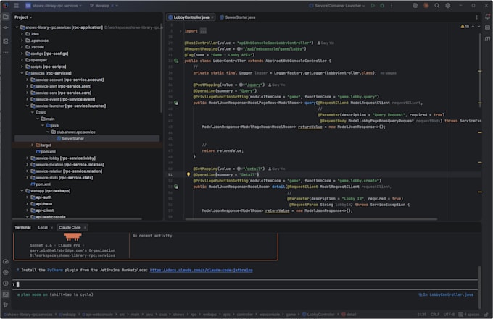Viewport: 493px width, 319px height.
Task: Expand the .idea folder
Action: pyautogui.click(x=22, y=34)
